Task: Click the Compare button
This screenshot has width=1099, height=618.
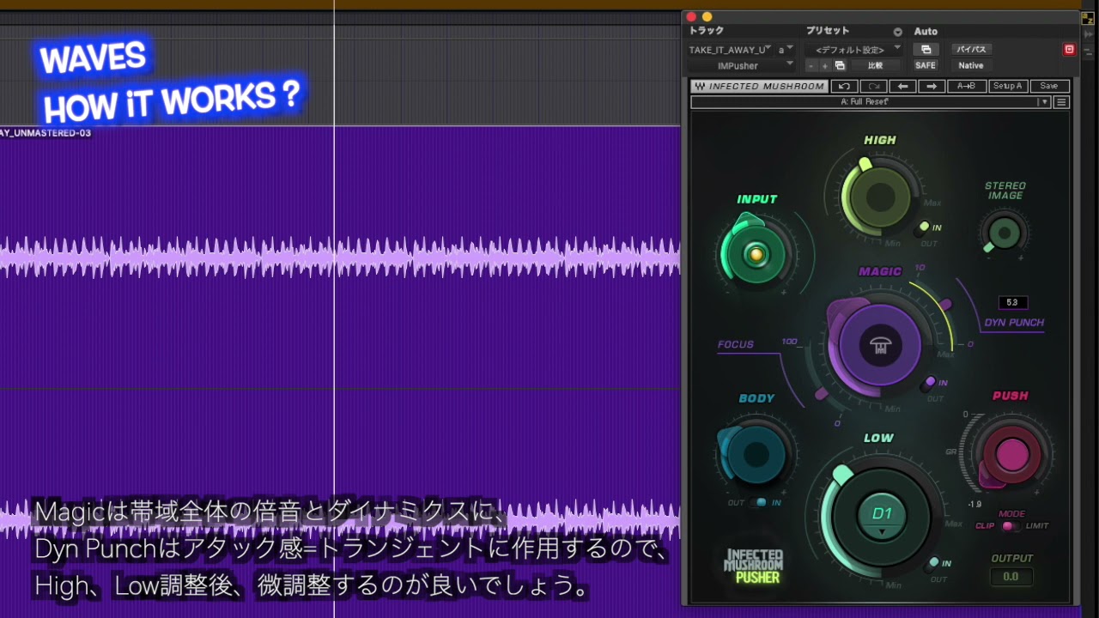Action: click(875, 66)
